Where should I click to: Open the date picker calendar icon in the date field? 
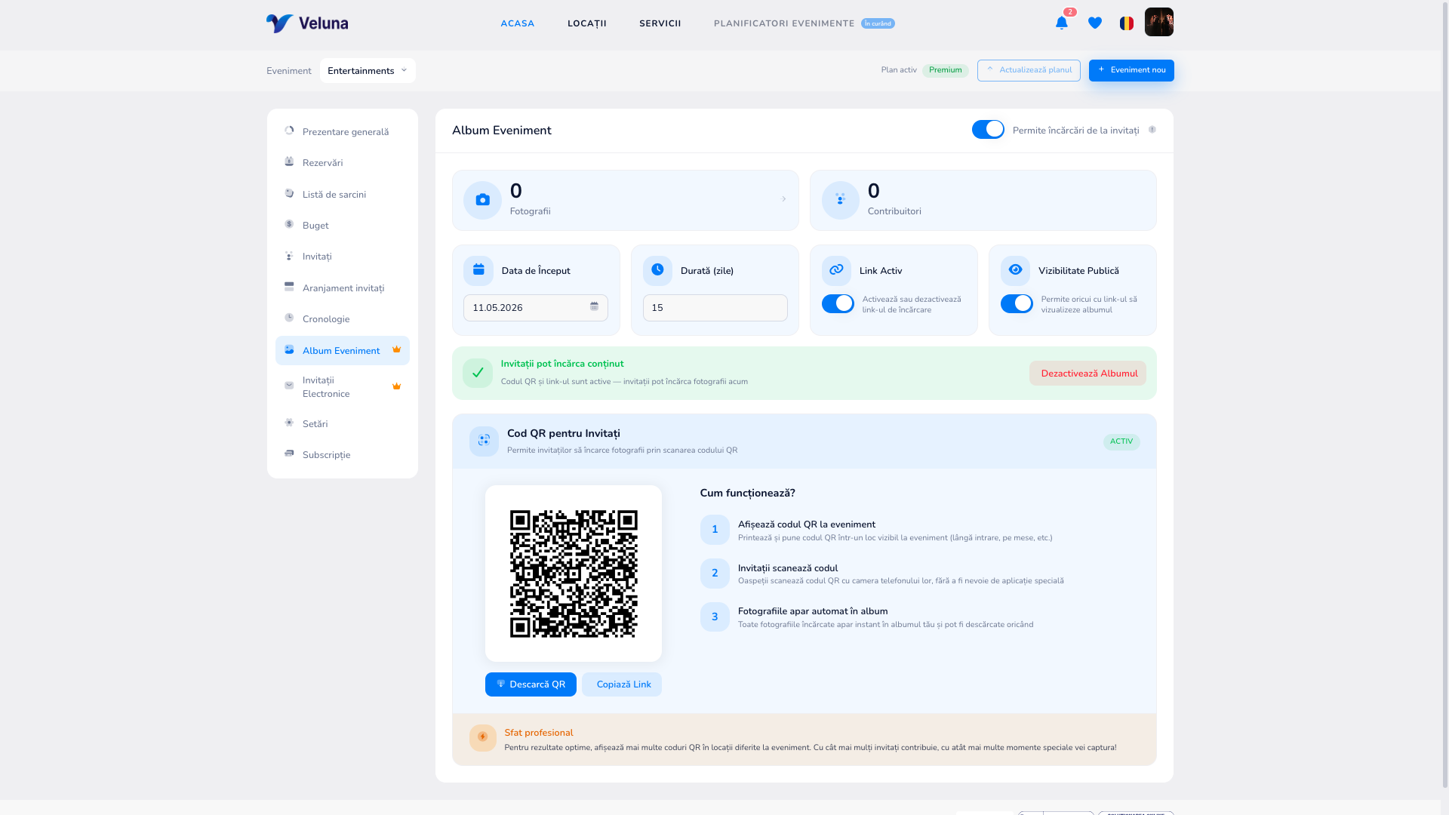point(594,306)
